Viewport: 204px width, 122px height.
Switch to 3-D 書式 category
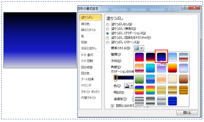pos(87,55)
